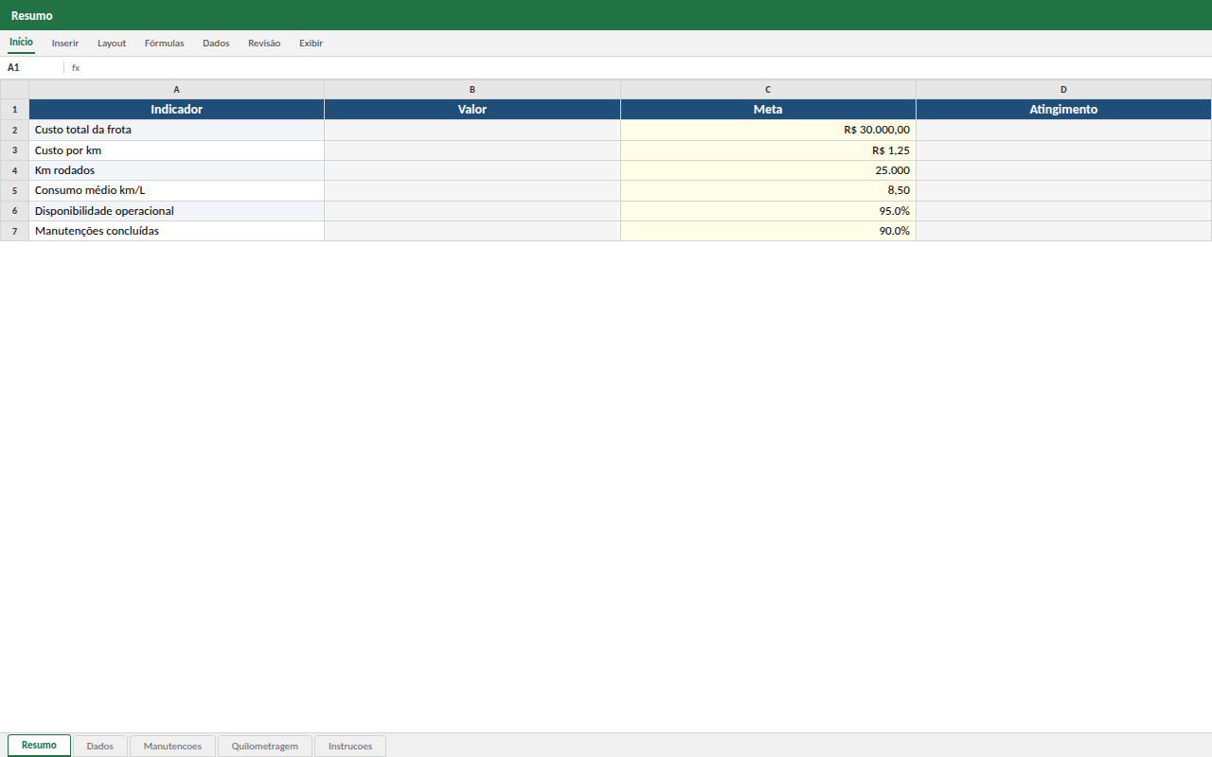The width and height of the screenshot is (1212, 757).
Task: Select Meta cell 95.0%
Action: pyautogui.click(x=768, y=211)
